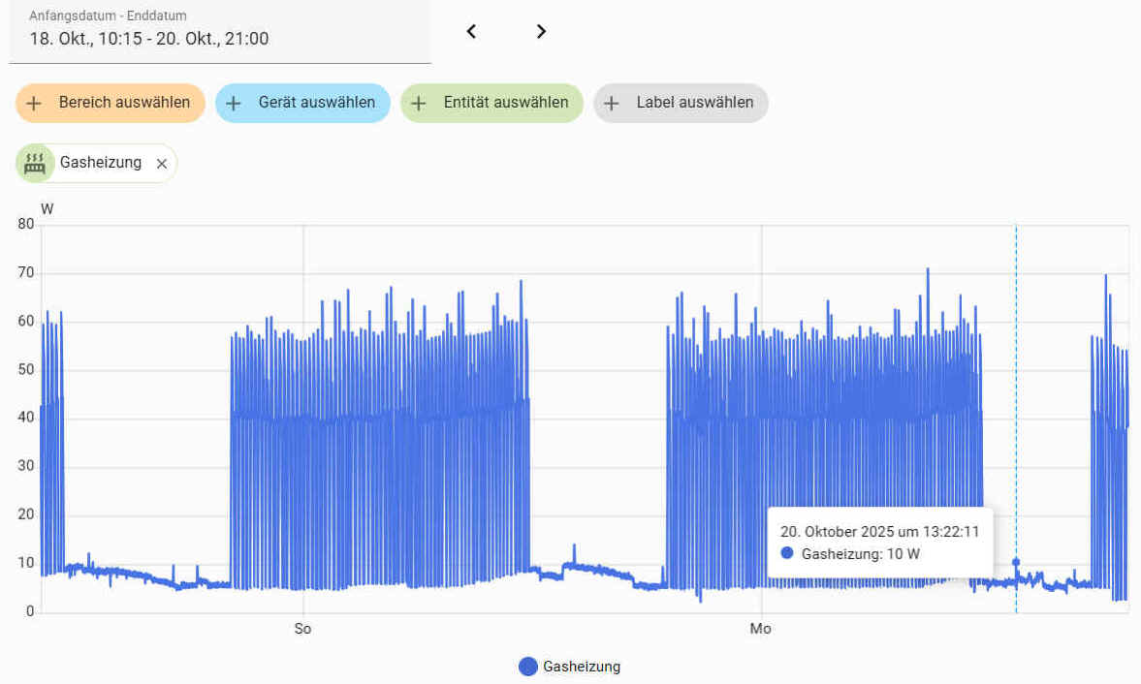Go to the previous time range arrow

(x=471, y=31)
